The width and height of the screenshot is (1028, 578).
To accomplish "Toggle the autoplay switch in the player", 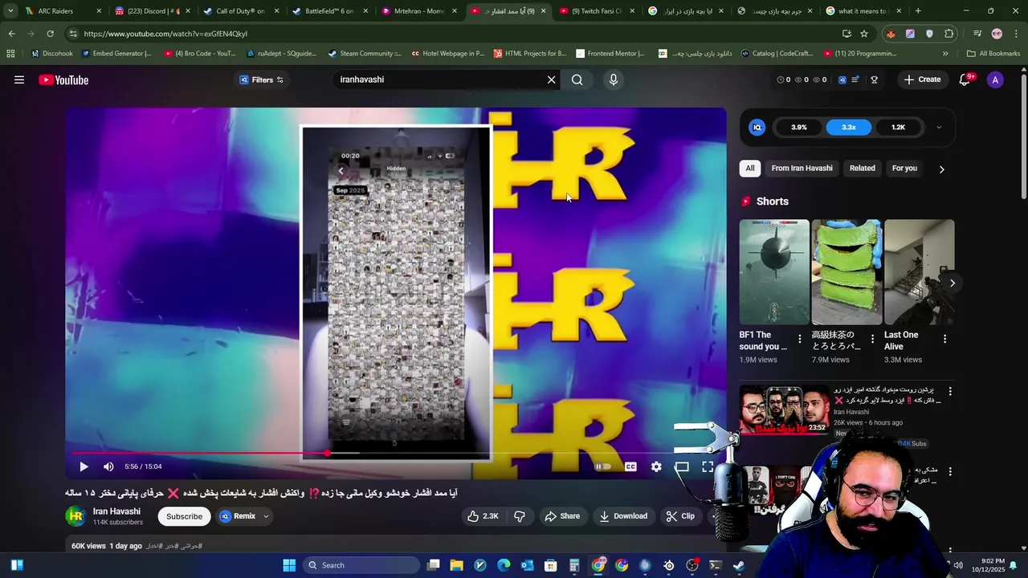I will [x=603, y=466].
